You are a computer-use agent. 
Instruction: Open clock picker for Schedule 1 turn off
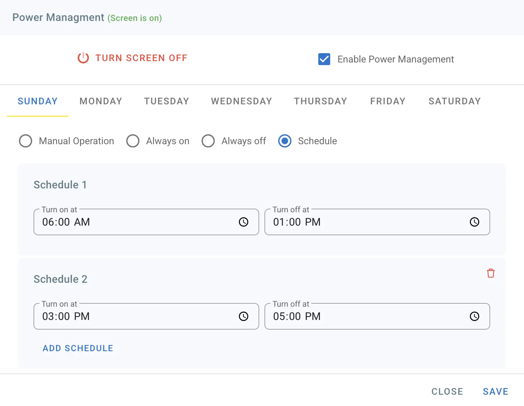474,222
